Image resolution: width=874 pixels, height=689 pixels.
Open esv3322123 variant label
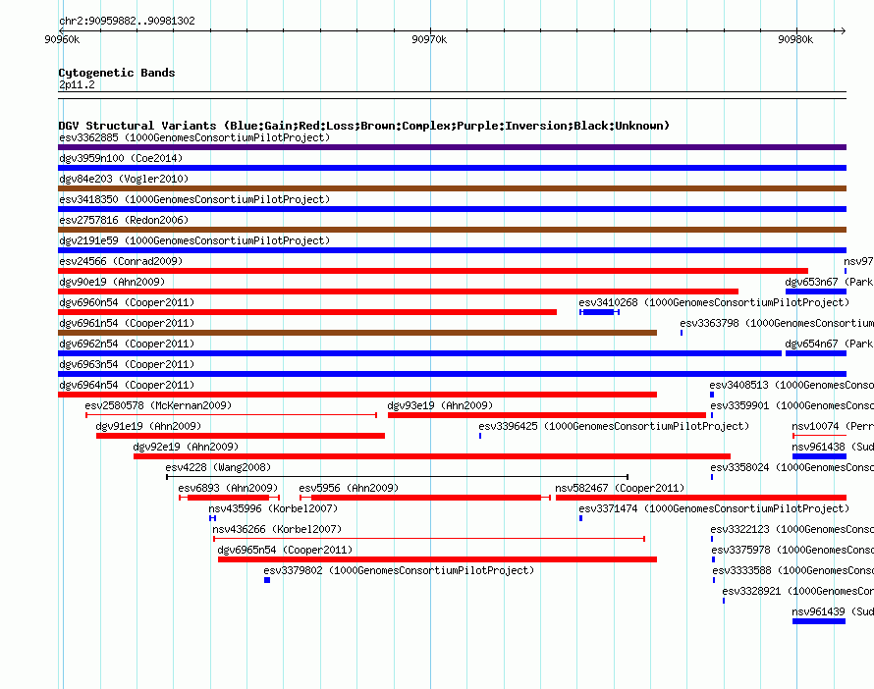792,529
